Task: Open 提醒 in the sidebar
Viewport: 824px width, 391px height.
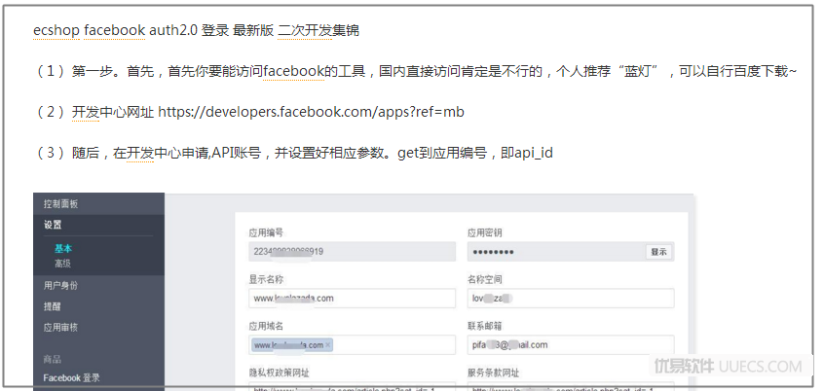Action: click(52, 306)
